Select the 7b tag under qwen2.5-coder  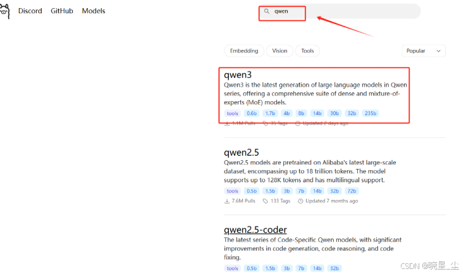301,268
